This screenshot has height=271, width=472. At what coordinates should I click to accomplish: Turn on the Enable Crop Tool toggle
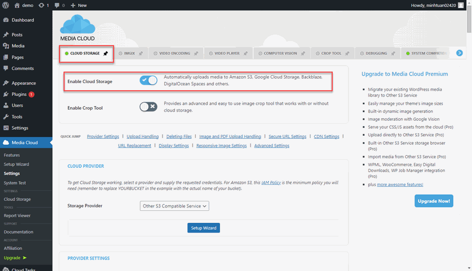[149, 107]
